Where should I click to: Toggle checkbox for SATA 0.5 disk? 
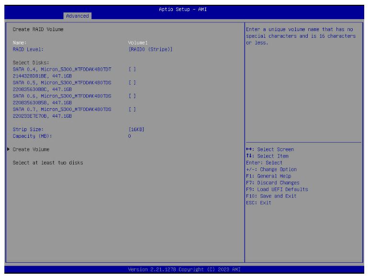132,83
